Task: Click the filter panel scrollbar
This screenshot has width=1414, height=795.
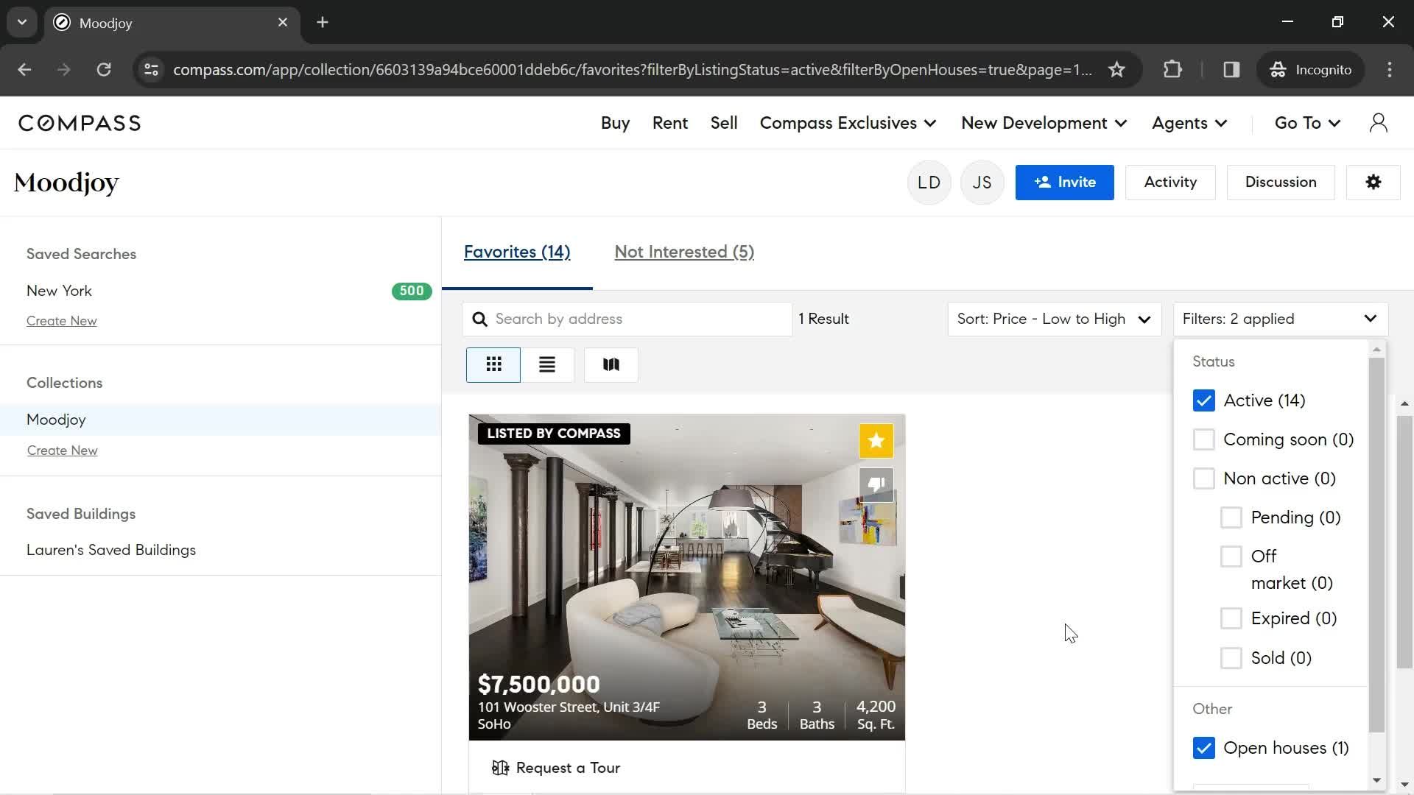Action: pyautogui.click(x=1376, y=545)
